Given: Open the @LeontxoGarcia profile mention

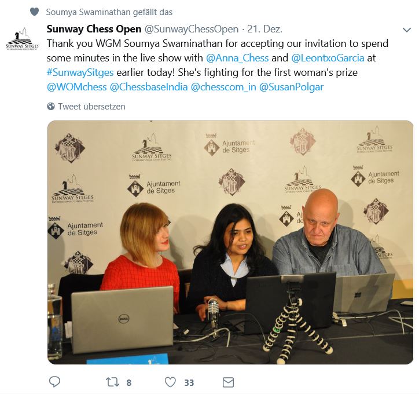Looking at the screenshot, I should point(328,58).
